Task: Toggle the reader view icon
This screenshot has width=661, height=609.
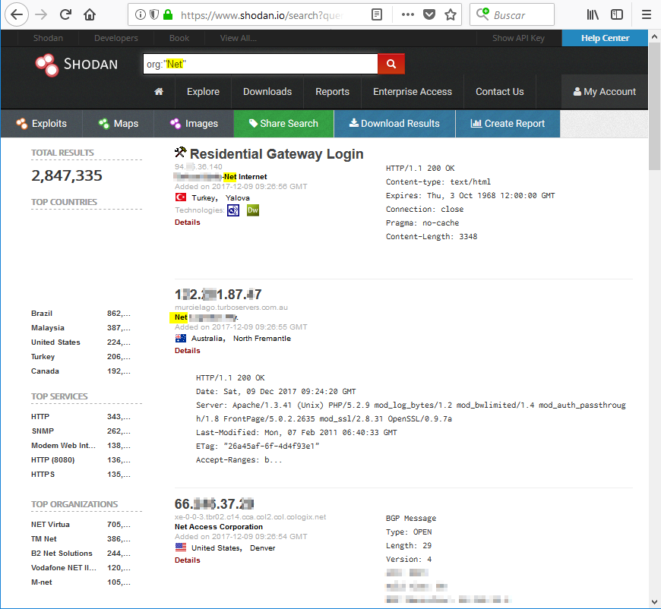Action: [x=377, y=14]
